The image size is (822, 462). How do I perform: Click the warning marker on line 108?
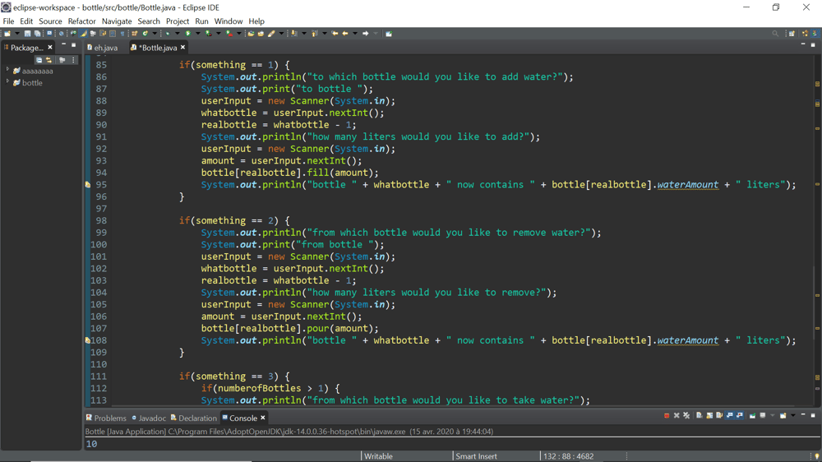[88, 340]
